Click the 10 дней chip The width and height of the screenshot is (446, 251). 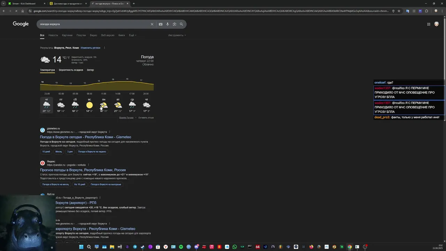pos(46,152)
